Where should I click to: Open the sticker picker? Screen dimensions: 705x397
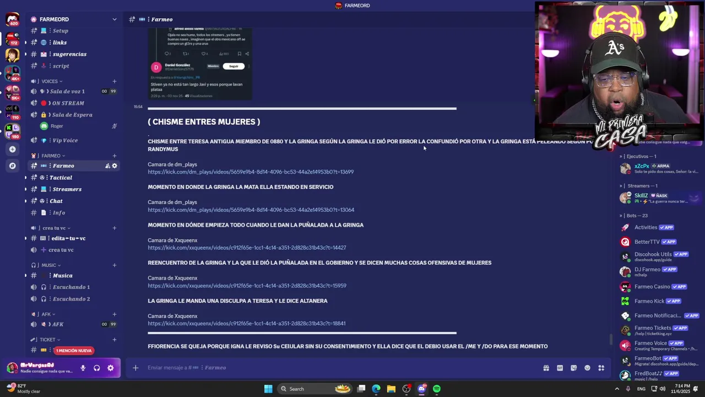click(x=573, y=368)
